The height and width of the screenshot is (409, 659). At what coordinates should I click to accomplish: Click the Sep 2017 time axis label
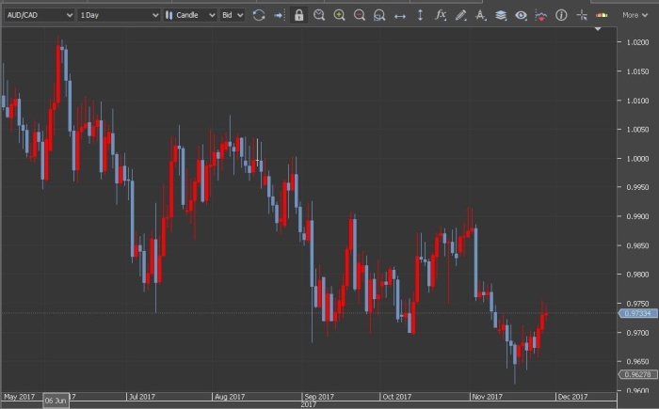click(319, 397)
